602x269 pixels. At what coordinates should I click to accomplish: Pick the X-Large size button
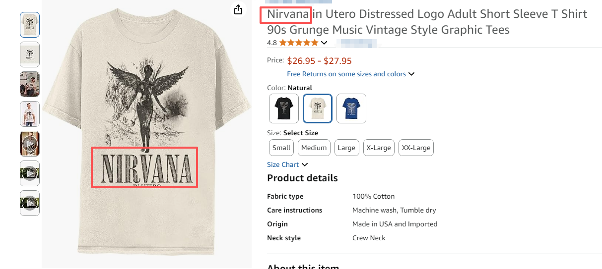379,148
